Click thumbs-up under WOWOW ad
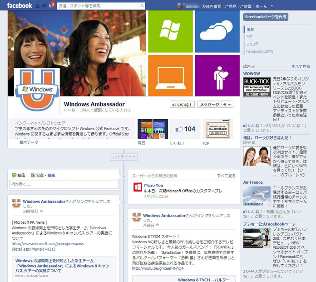 [x=245, y=126]
